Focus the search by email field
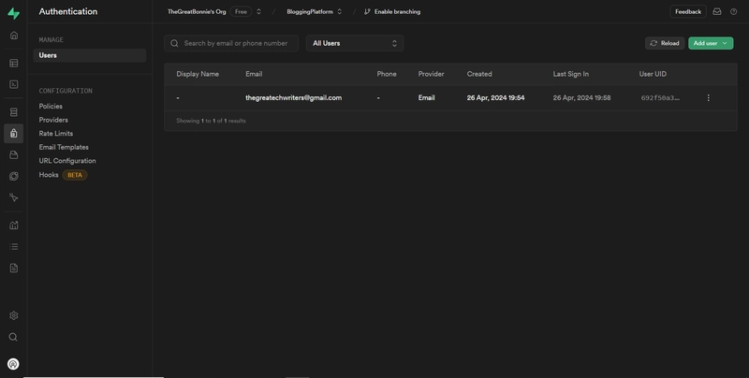The height and width of the screenshot is (378, 749). pos(231,43)
